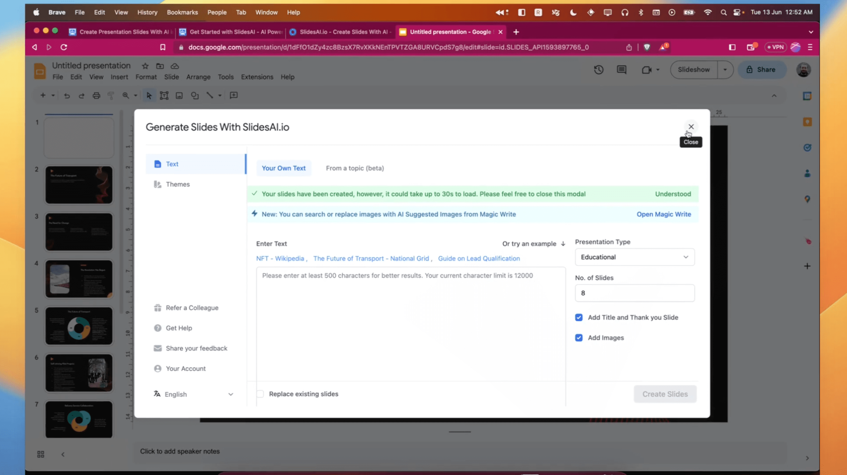Select the Your Own Text tab
The height and width of the screenshot is (475, 847).
coord(284,168)
